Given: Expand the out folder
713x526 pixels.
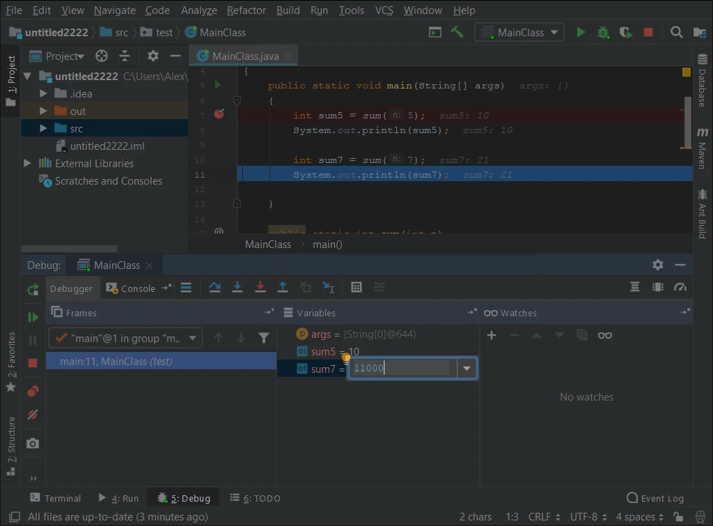Looking at the screenshot, I should [x=43, y=111].
